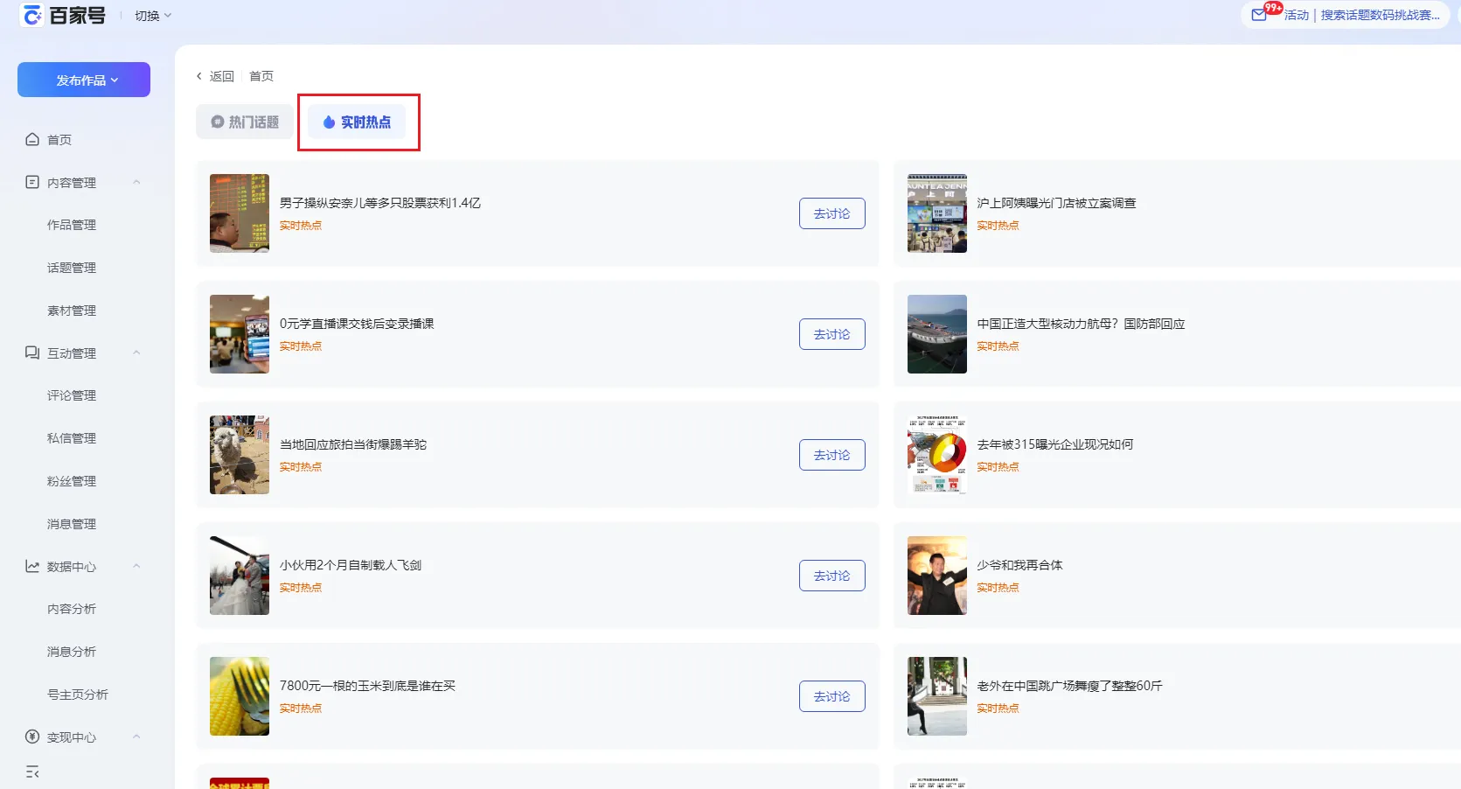This screenshot has width=1461, height=789.
Task: Open the aircraft carrier thumbnail
Action: click(x=937, y=334)
